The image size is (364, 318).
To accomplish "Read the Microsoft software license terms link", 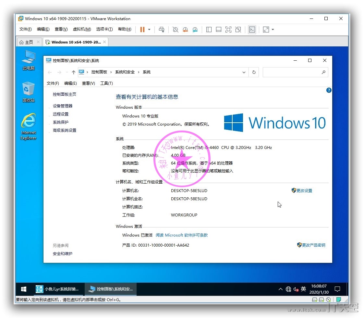I will 182,235.
